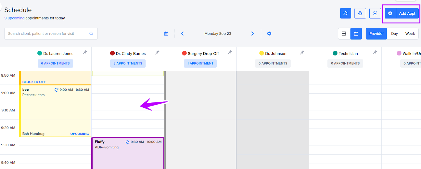
Task: Pin the Dr. Lauren Jones column
Action: click(x=85, y=53)
